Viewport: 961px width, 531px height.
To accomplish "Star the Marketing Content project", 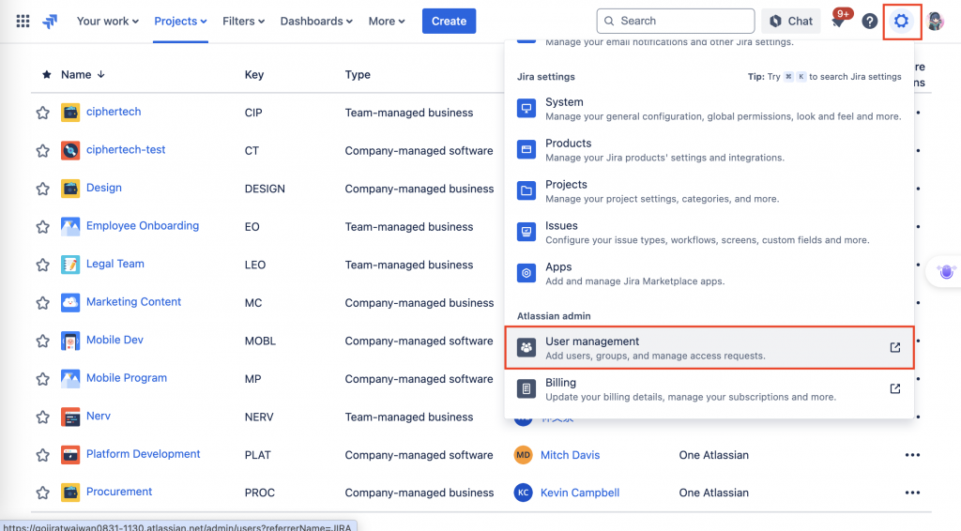I will 42,302.
